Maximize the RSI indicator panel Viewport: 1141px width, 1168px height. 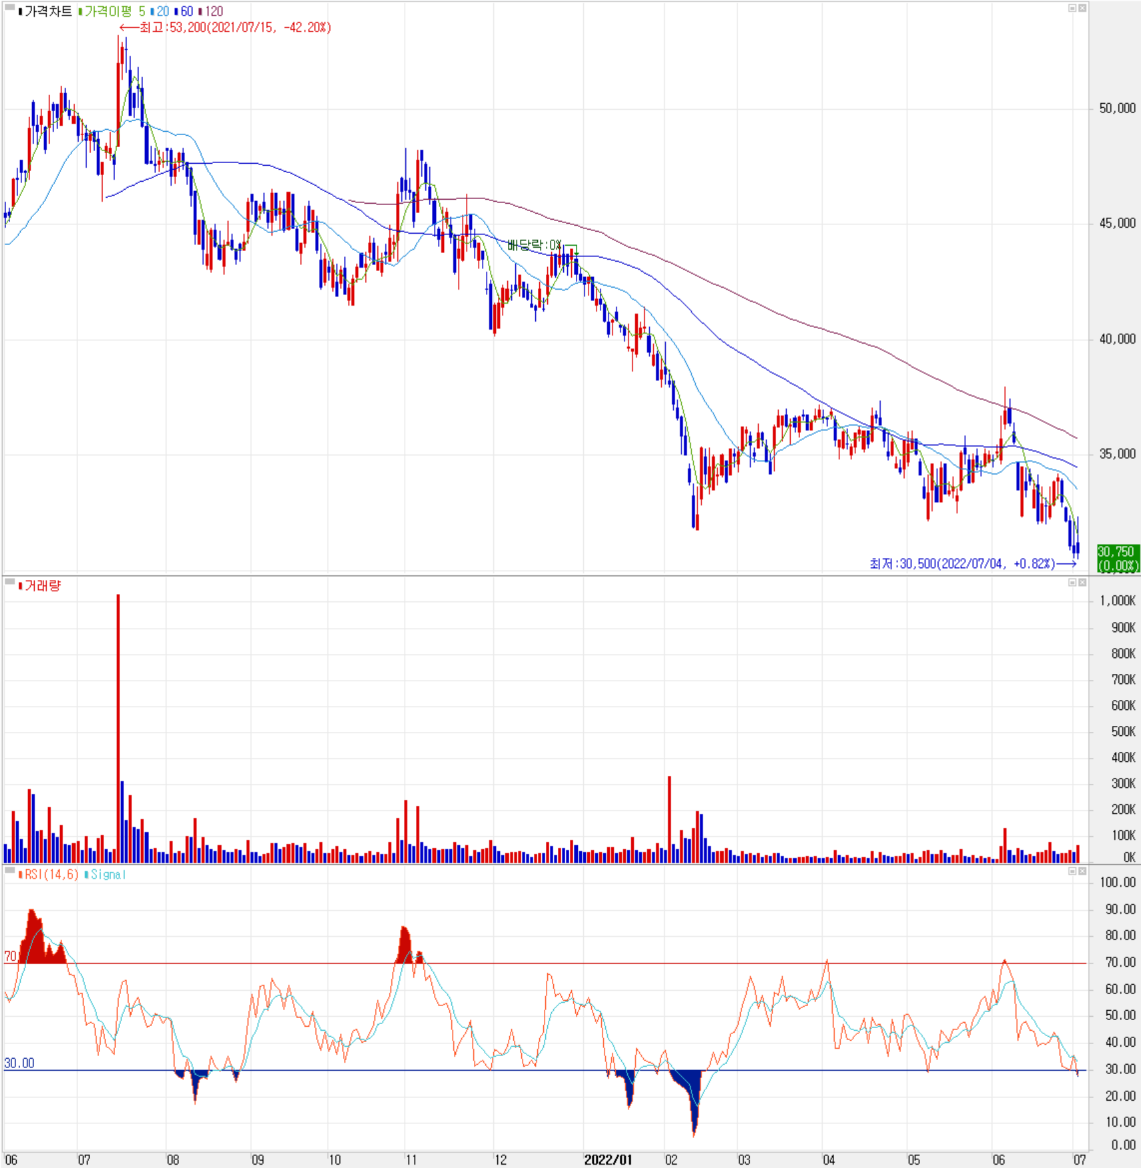point(1072,871)
